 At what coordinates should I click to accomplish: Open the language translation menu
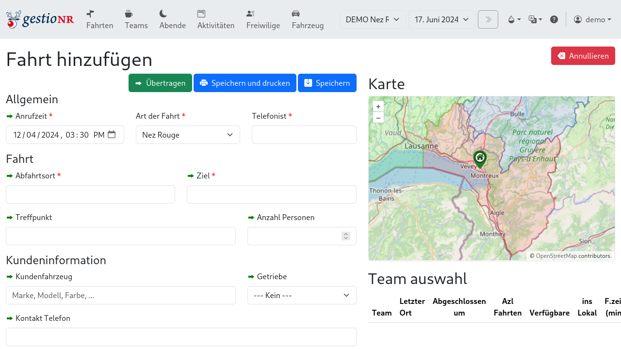(x=535, y=19)
